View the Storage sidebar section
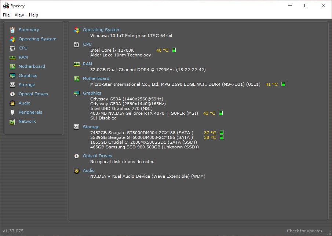The height and width of the screenshot is (236, 332). (x=27, y=85)
